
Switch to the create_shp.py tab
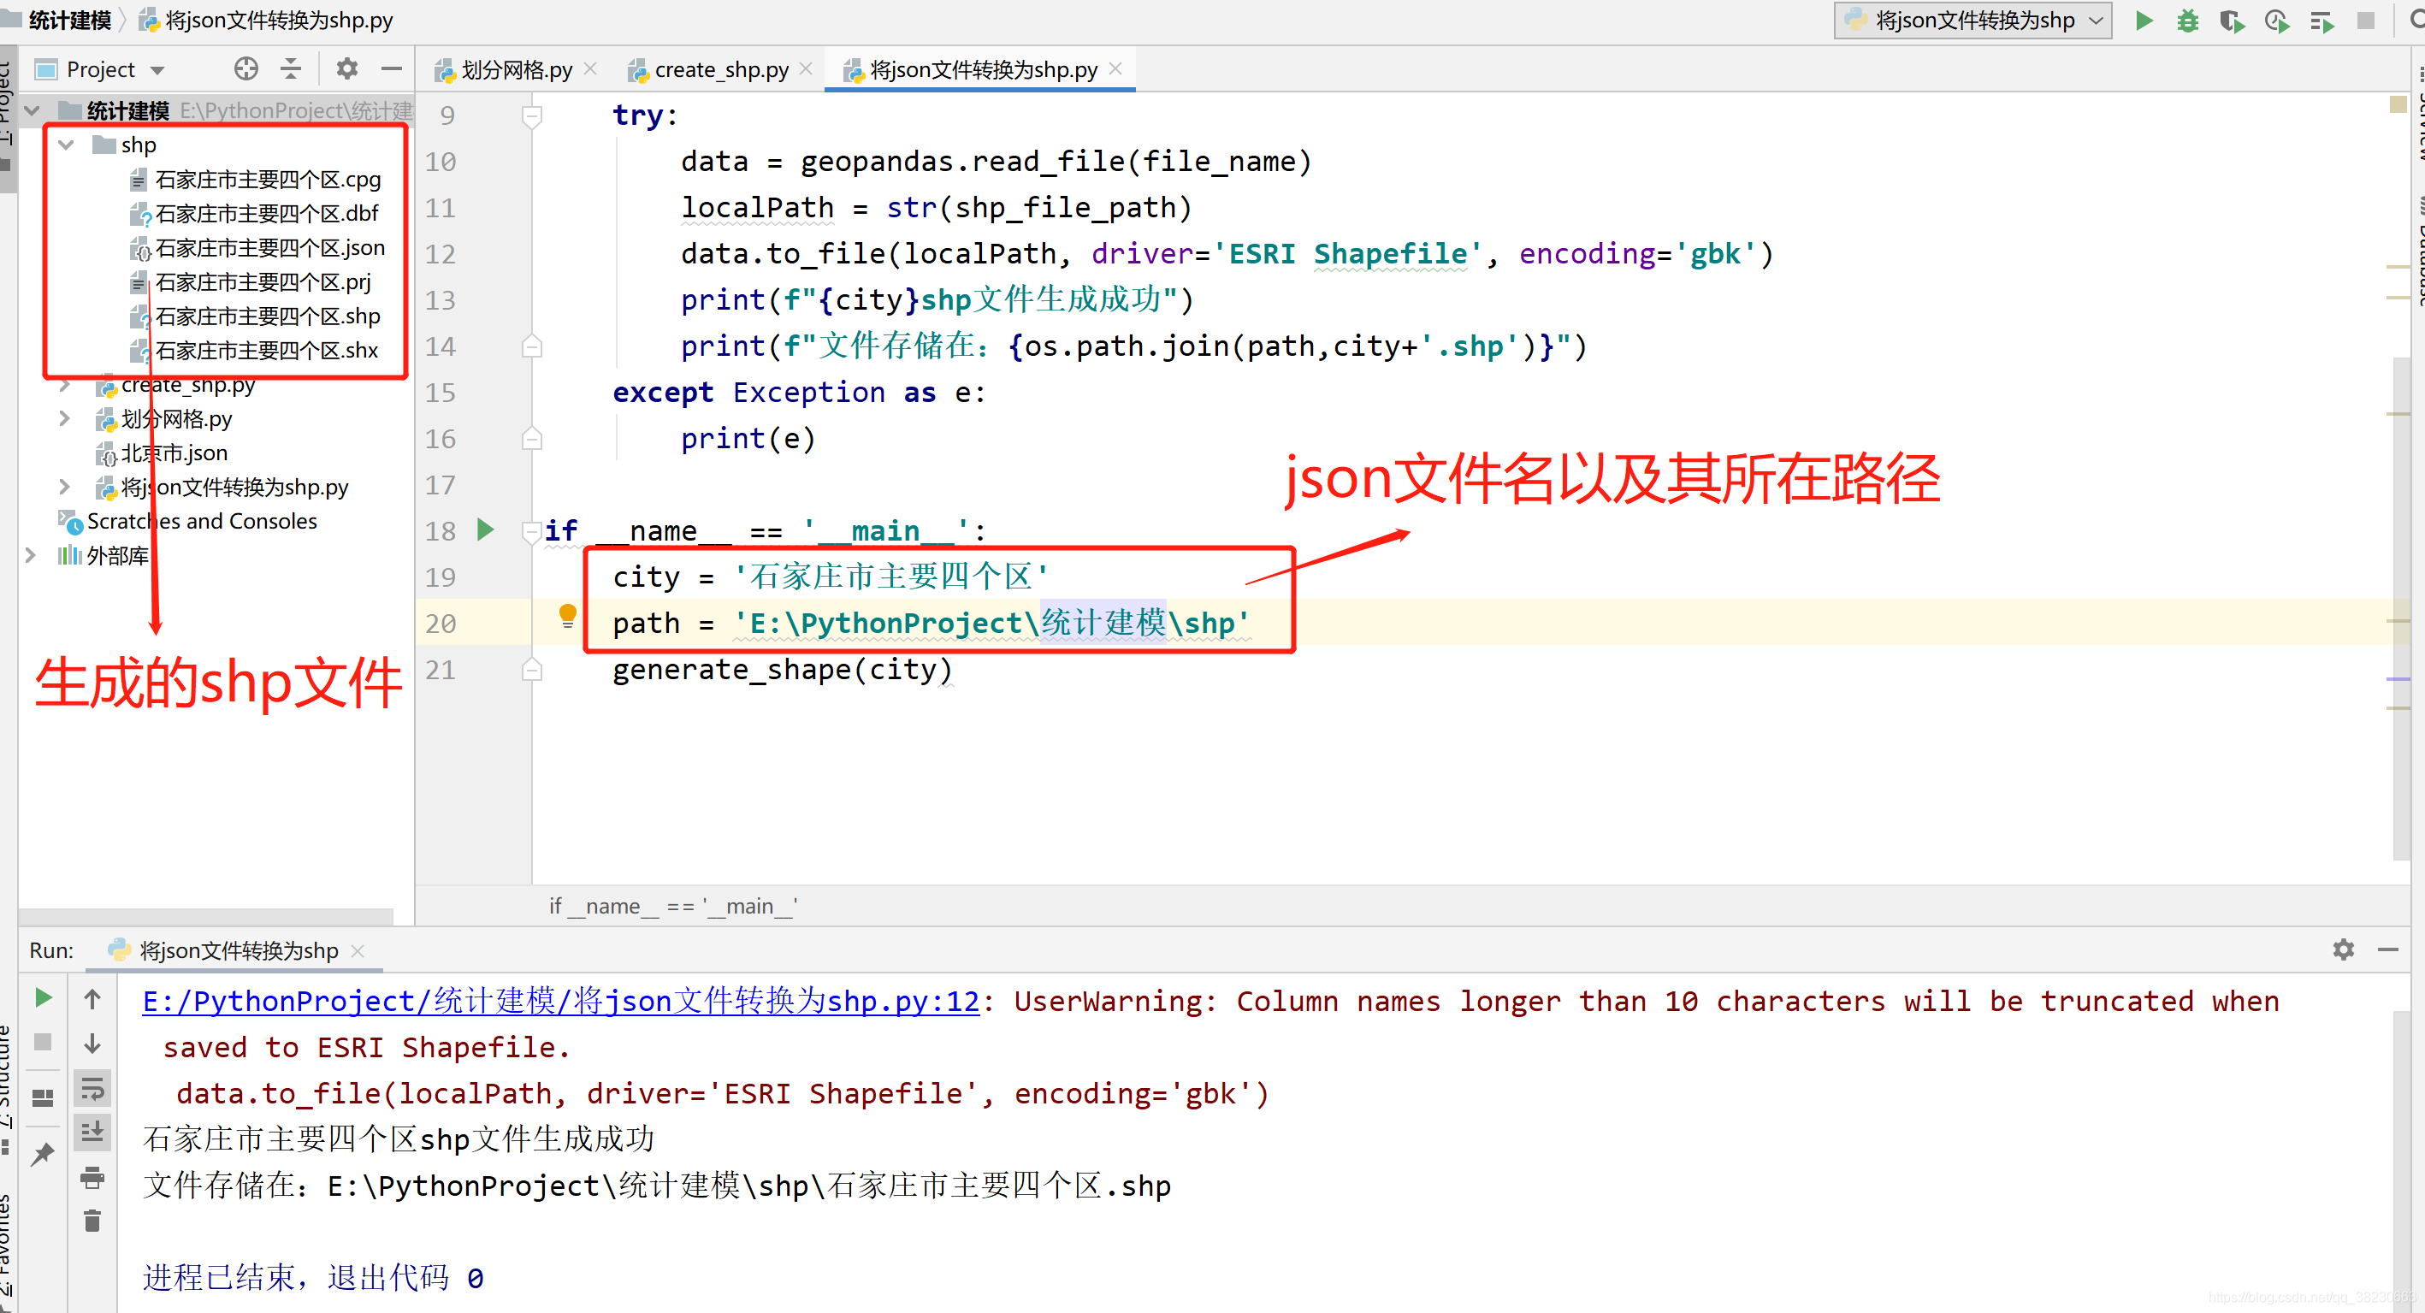point(720,68)
